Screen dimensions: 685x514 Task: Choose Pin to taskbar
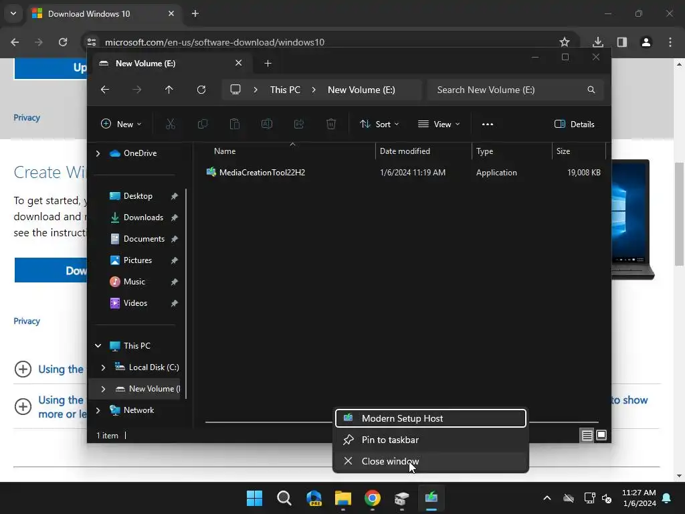[431, 440]
